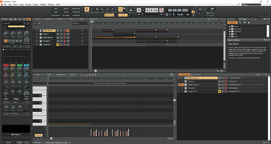Click the Save button
This screenshot has width=271, height=144.
coord(56,9)
